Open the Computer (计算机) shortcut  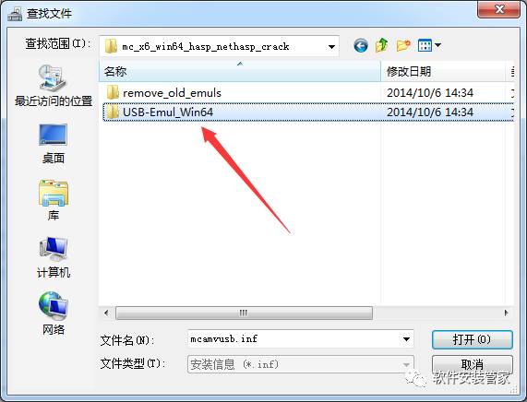(x=54, y=257)
